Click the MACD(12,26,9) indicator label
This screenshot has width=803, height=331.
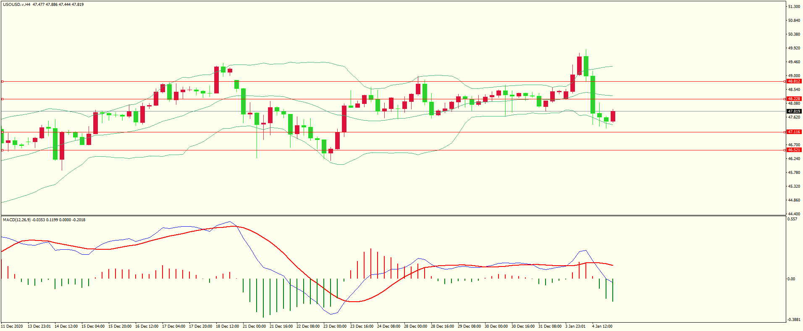click(x=16, y=220)
